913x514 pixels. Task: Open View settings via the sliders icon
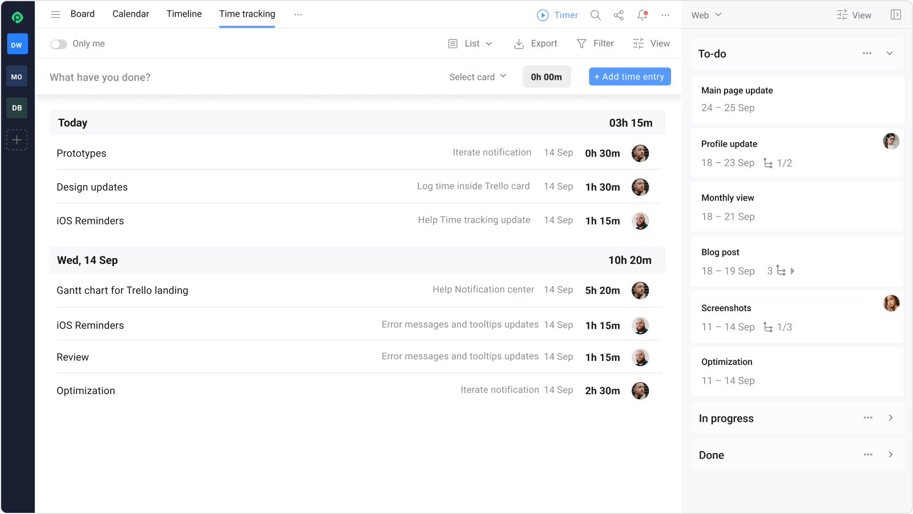(x=638, y=43)
